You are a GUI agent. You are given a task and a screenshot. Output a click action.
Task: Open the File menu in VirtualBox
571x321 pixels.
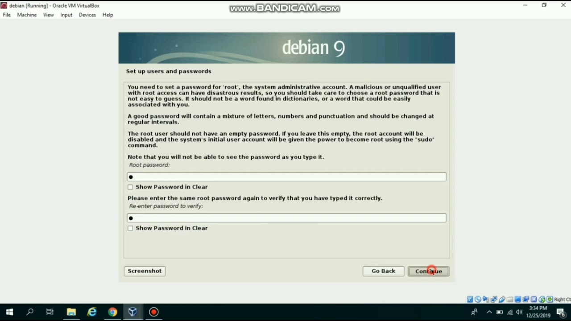[x=7, y=15]
